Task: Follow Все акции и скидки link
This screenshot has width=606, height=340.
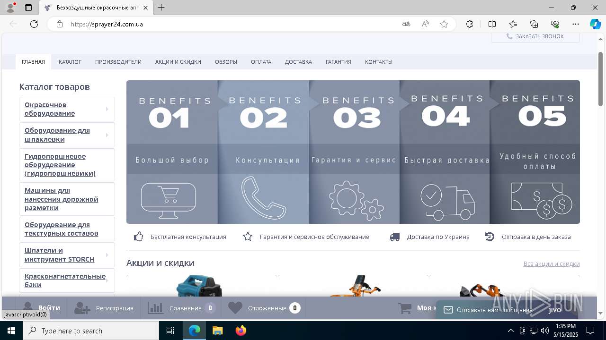Action: pyautogui.click(x=552, y=263)
